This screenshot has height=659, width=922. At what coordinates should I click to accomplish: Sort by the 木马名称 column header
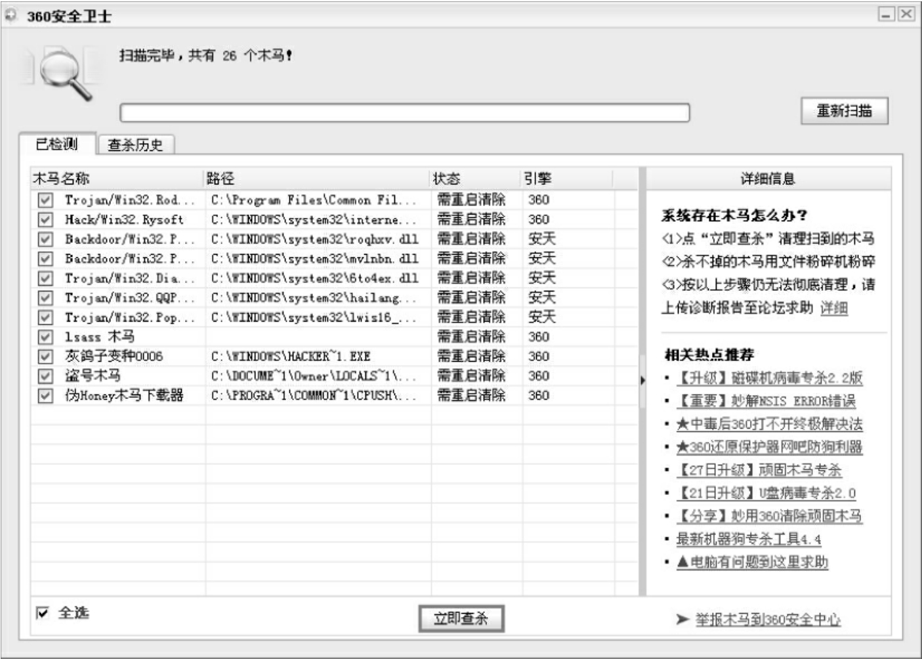(117, 178)
